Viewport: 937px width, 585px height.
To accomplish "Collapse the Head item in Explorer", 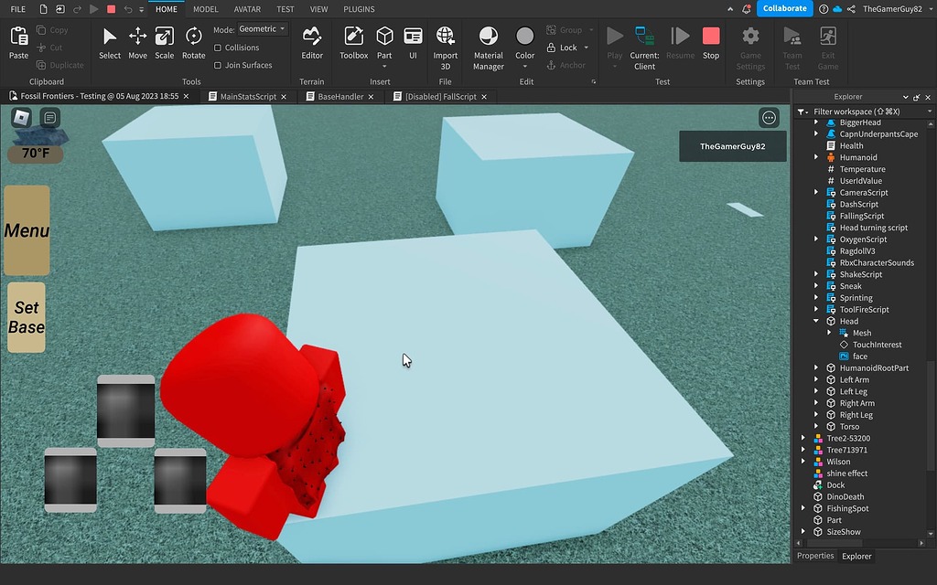I will coord(817,321).
